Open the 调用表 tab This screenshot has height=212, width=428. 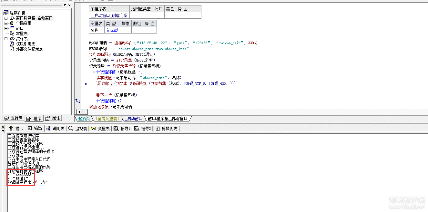[55, 129]
